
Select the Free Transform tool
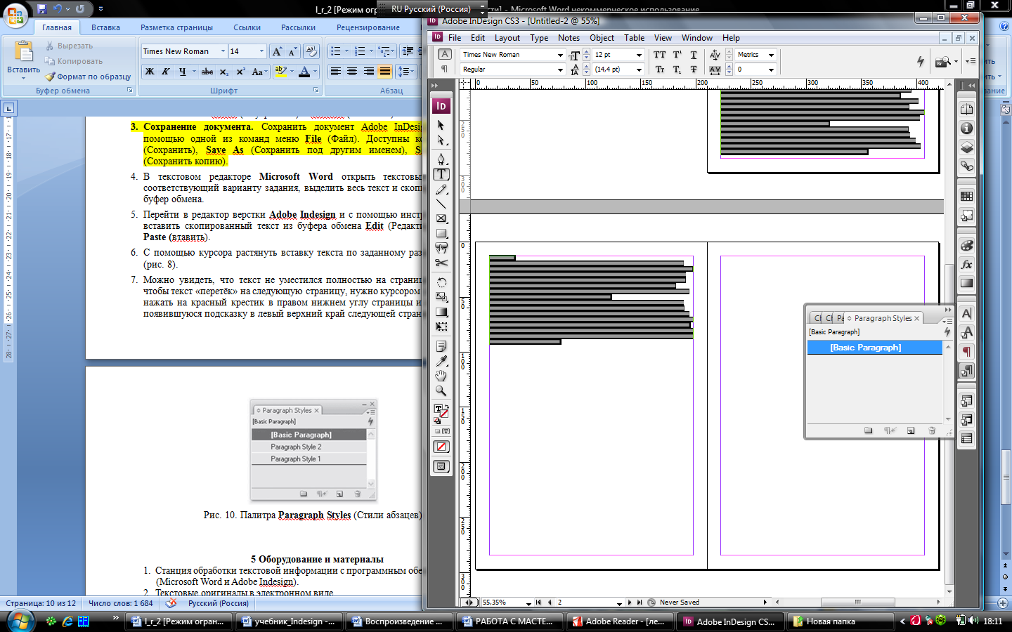(x=441, y=327)
